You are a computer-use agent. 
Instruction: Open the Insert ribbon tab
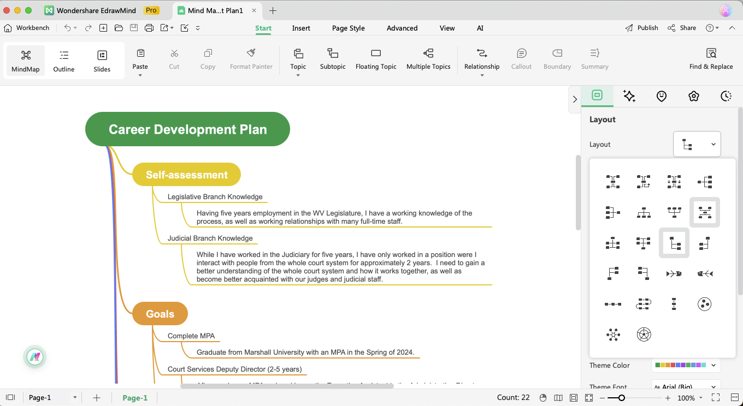301,28
